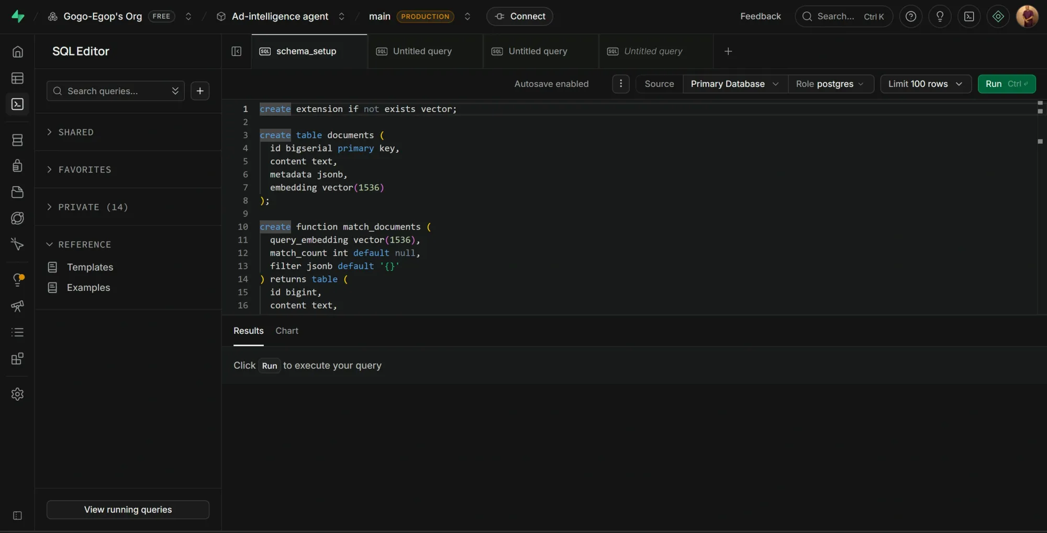Expand the sidebar via bottom-left panel icon
Screen dimensions: 1047x533
click(17, 516)
